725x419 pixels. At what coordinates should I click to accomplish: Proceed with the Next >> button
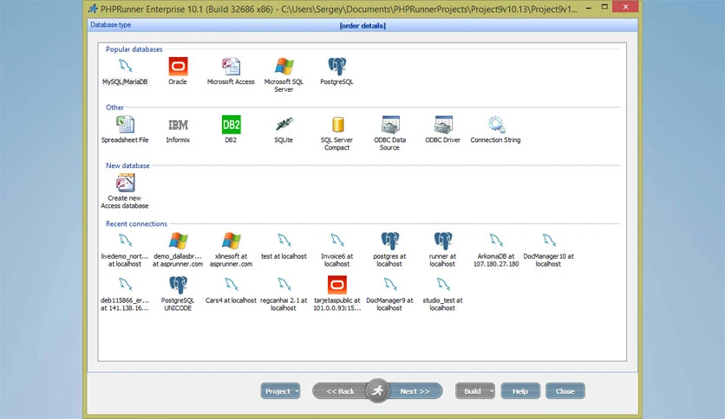coord(415,391)
